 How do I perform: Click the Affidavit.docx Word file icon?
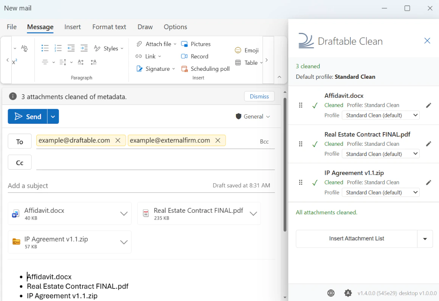(16, 214)
